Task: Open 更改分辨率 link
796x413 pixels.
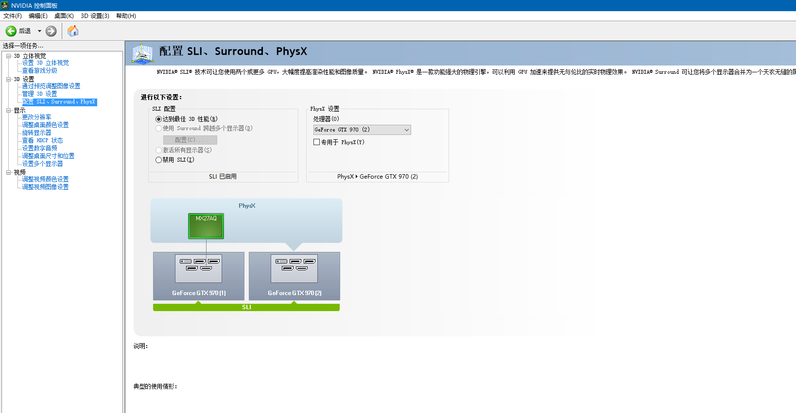Action: coord(37,117)
